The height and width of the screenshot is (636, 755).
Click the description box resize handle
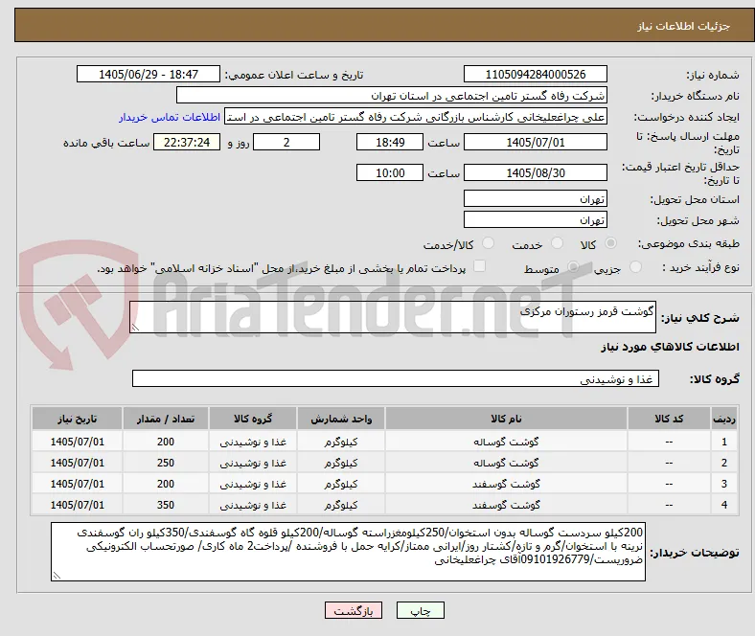(135, 327)
